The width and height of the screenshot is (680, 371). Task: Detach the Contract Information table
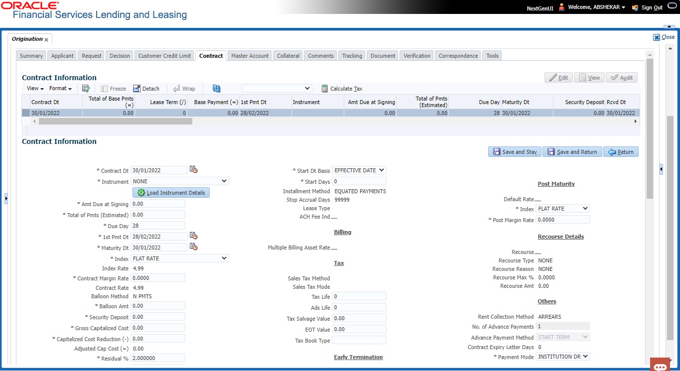tap(146, 89)
